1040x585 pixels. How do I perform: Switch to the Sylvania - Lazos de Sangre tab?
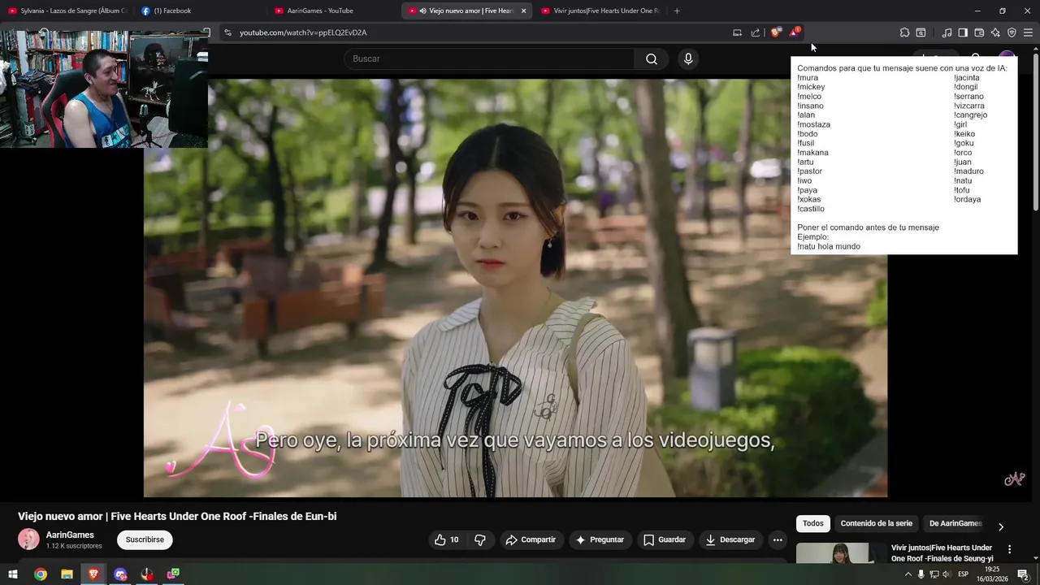tap(67, 11)
